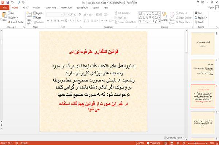Click the Save icon in quick access toolbar

(8, 2)
